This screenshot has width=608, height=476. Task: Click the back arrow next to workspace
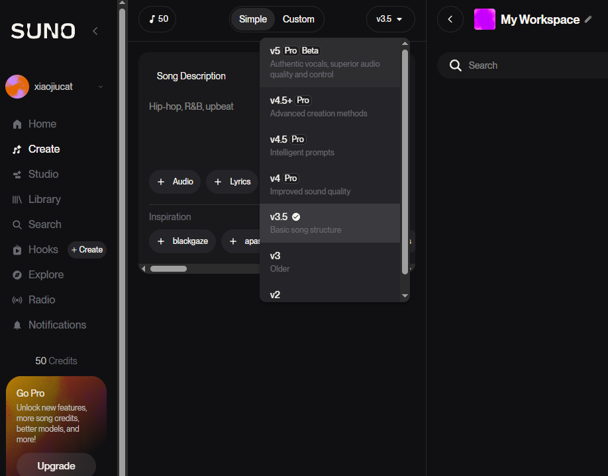[x=450, y=20]
